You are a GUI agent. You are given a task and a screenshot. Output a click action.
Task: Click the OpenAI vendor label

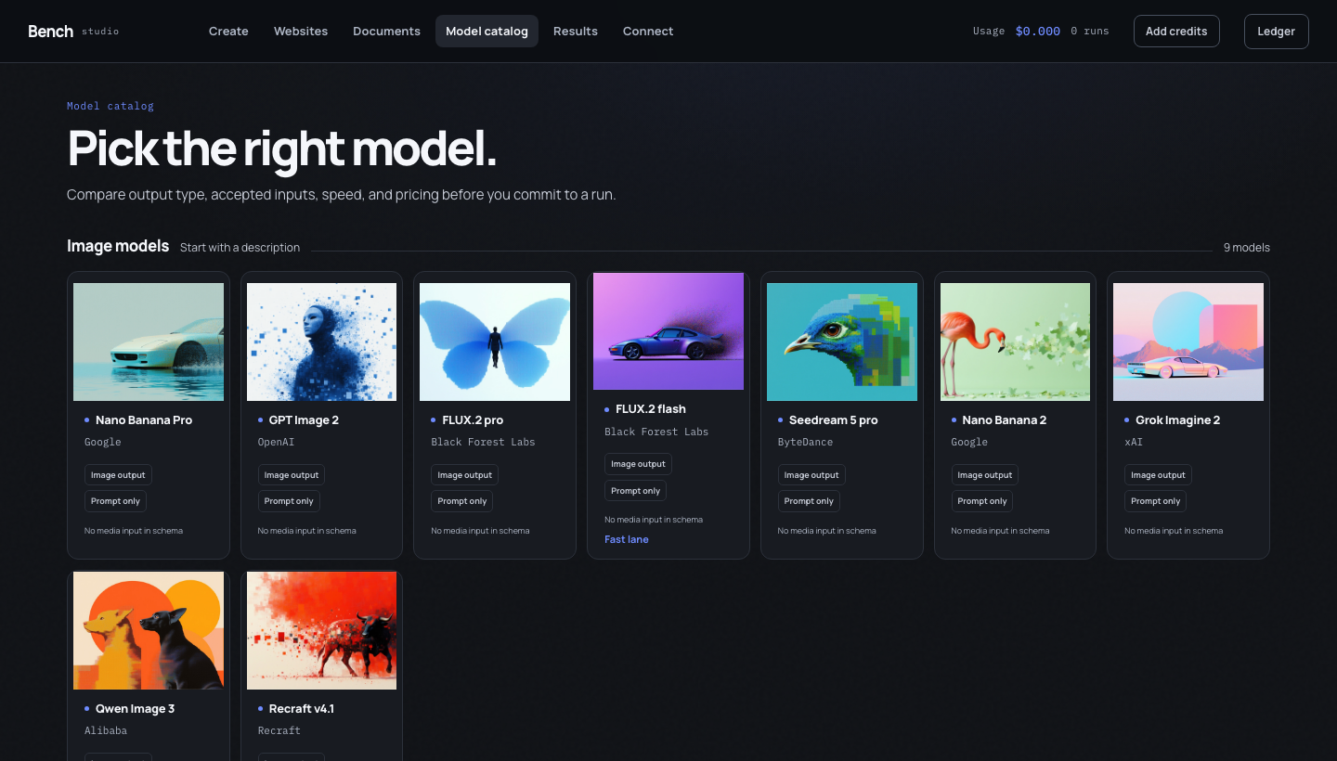click(276, 443)
